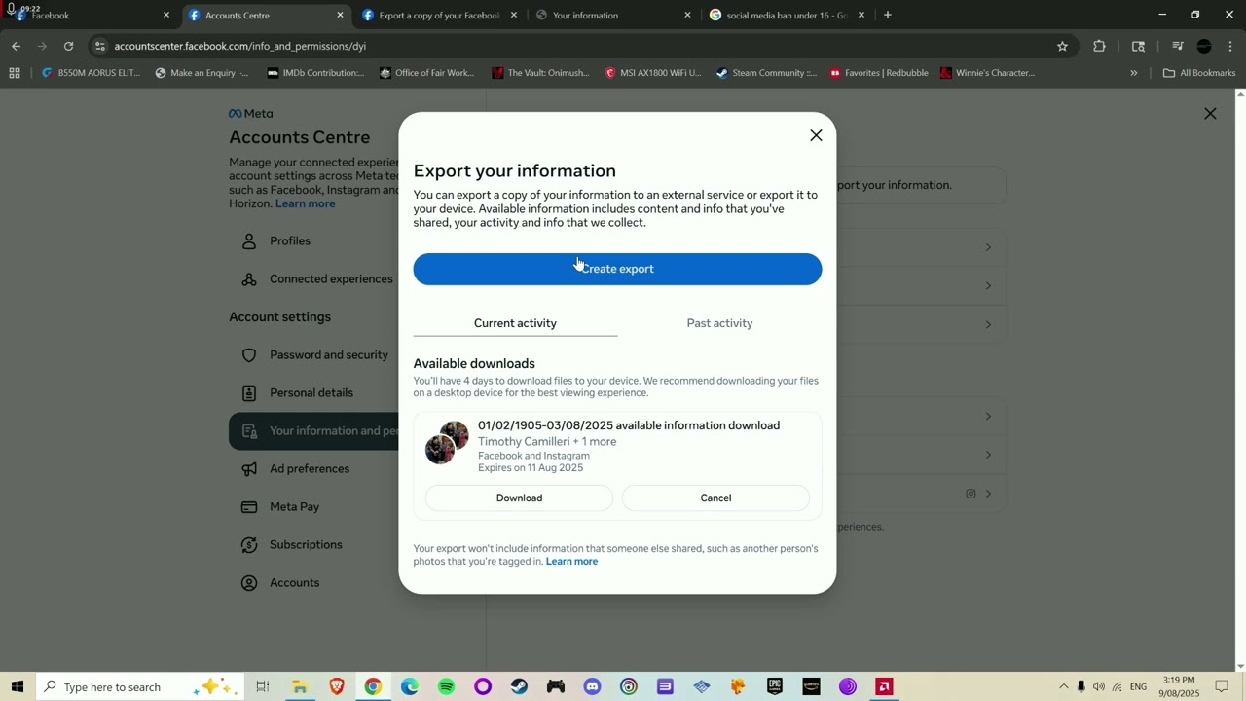The height and width of the screenshot is (701, 1246).
Task: Go back to previous page
Action: click(16, 46)
